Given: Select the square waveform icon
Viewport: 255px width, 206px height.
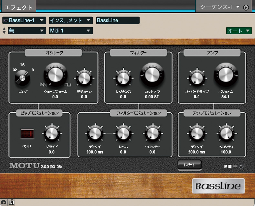Looking at the screenshot, I should [67, 85].
